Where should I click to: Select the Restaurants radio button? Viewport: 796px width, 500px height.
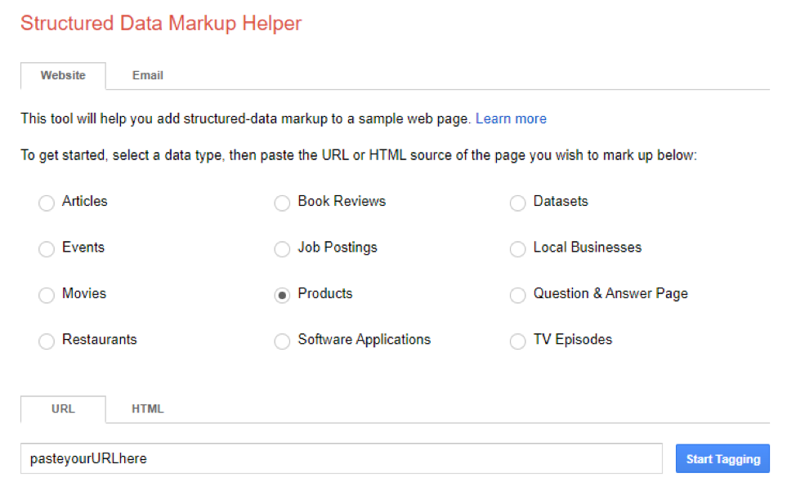pyautogui.click(x=47, y=342)
